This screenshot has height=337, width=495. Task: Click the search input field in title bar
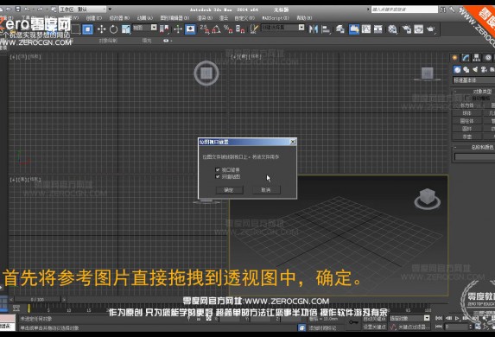click(x=404, y=10)
